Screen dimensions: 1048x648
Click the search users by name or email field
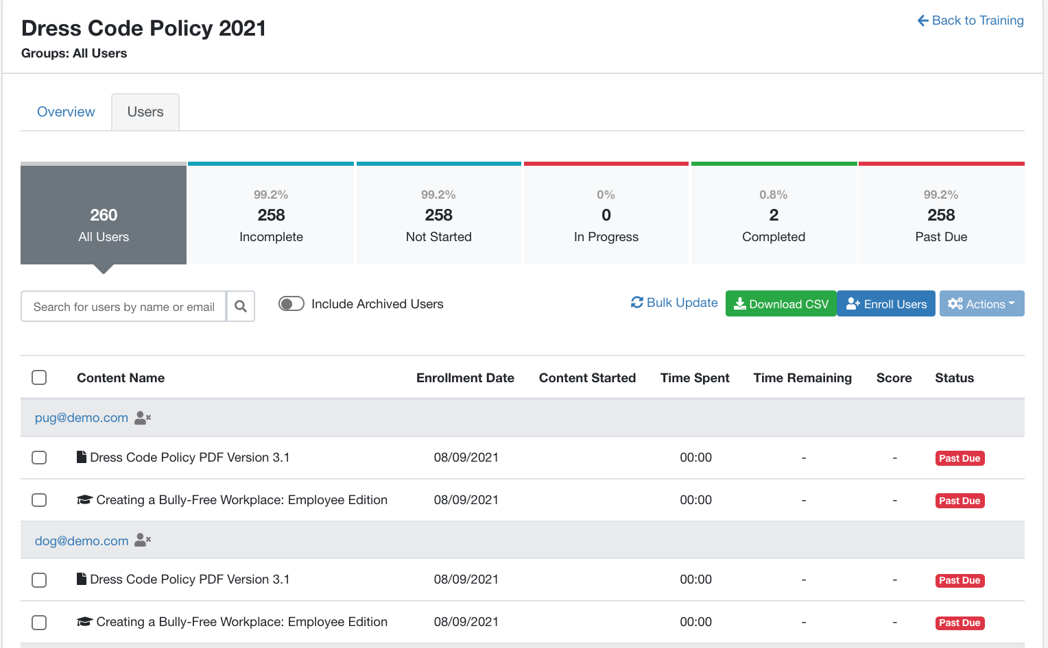coord(123,306)
